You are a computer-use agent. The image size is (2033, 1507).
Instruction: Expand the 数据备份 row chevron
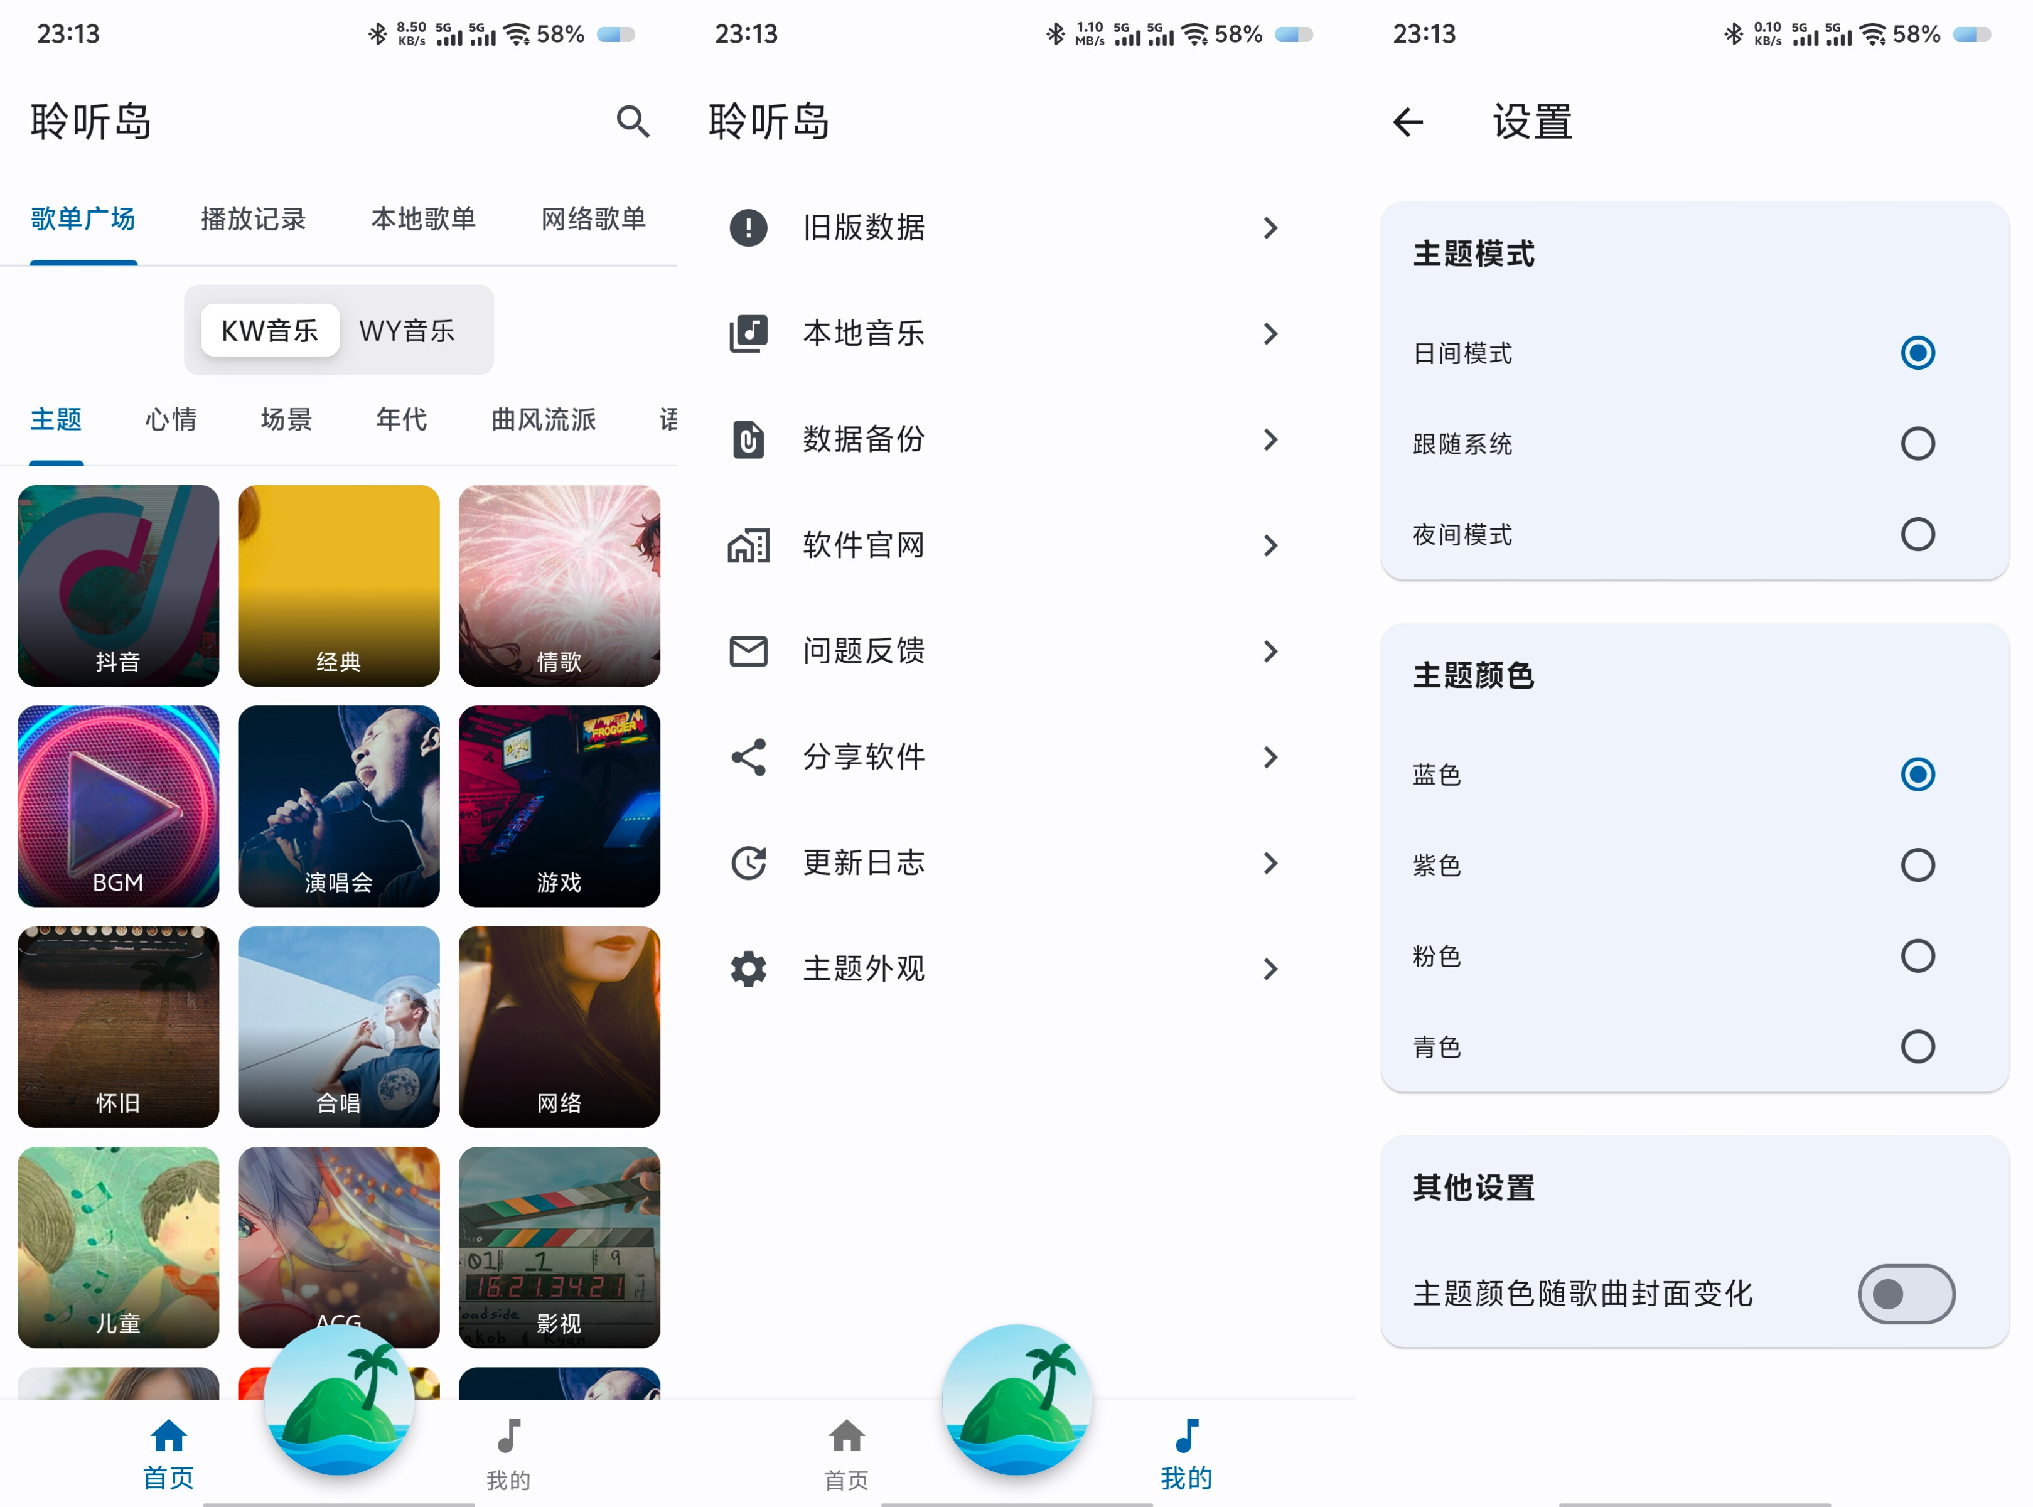(x=1270, y=440)
